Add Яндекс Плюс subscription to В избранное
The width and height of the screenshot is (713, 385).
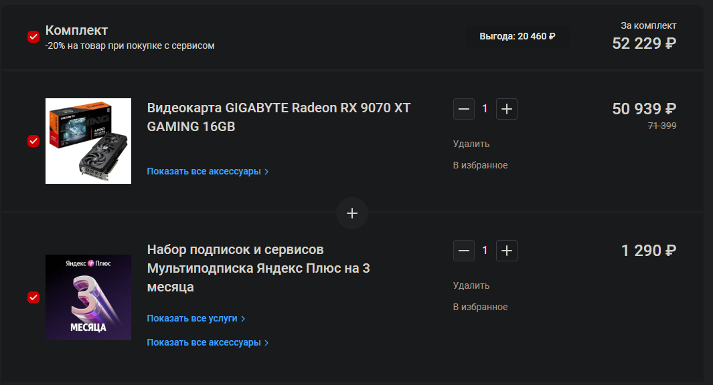pyautogui.click(x=480, y=307)
